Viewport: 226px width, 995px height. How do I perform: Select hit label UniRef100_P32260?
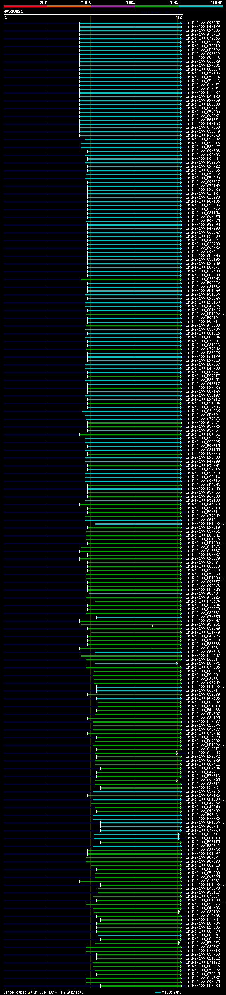tap(202, 163)
